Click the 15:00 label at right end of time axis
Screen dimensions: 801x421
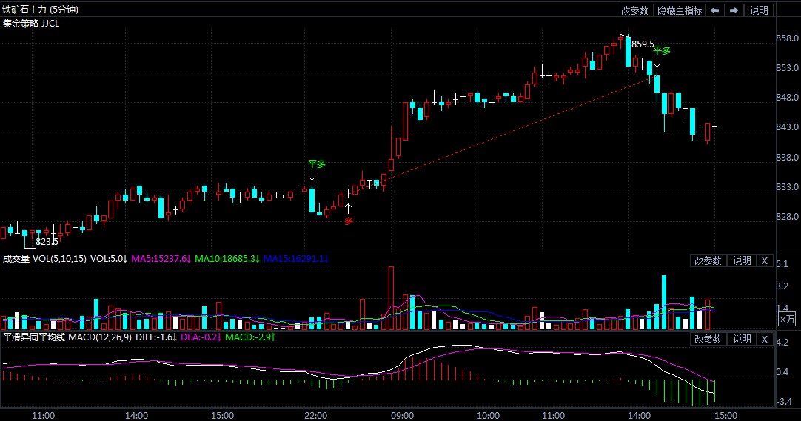click(725, 415)
